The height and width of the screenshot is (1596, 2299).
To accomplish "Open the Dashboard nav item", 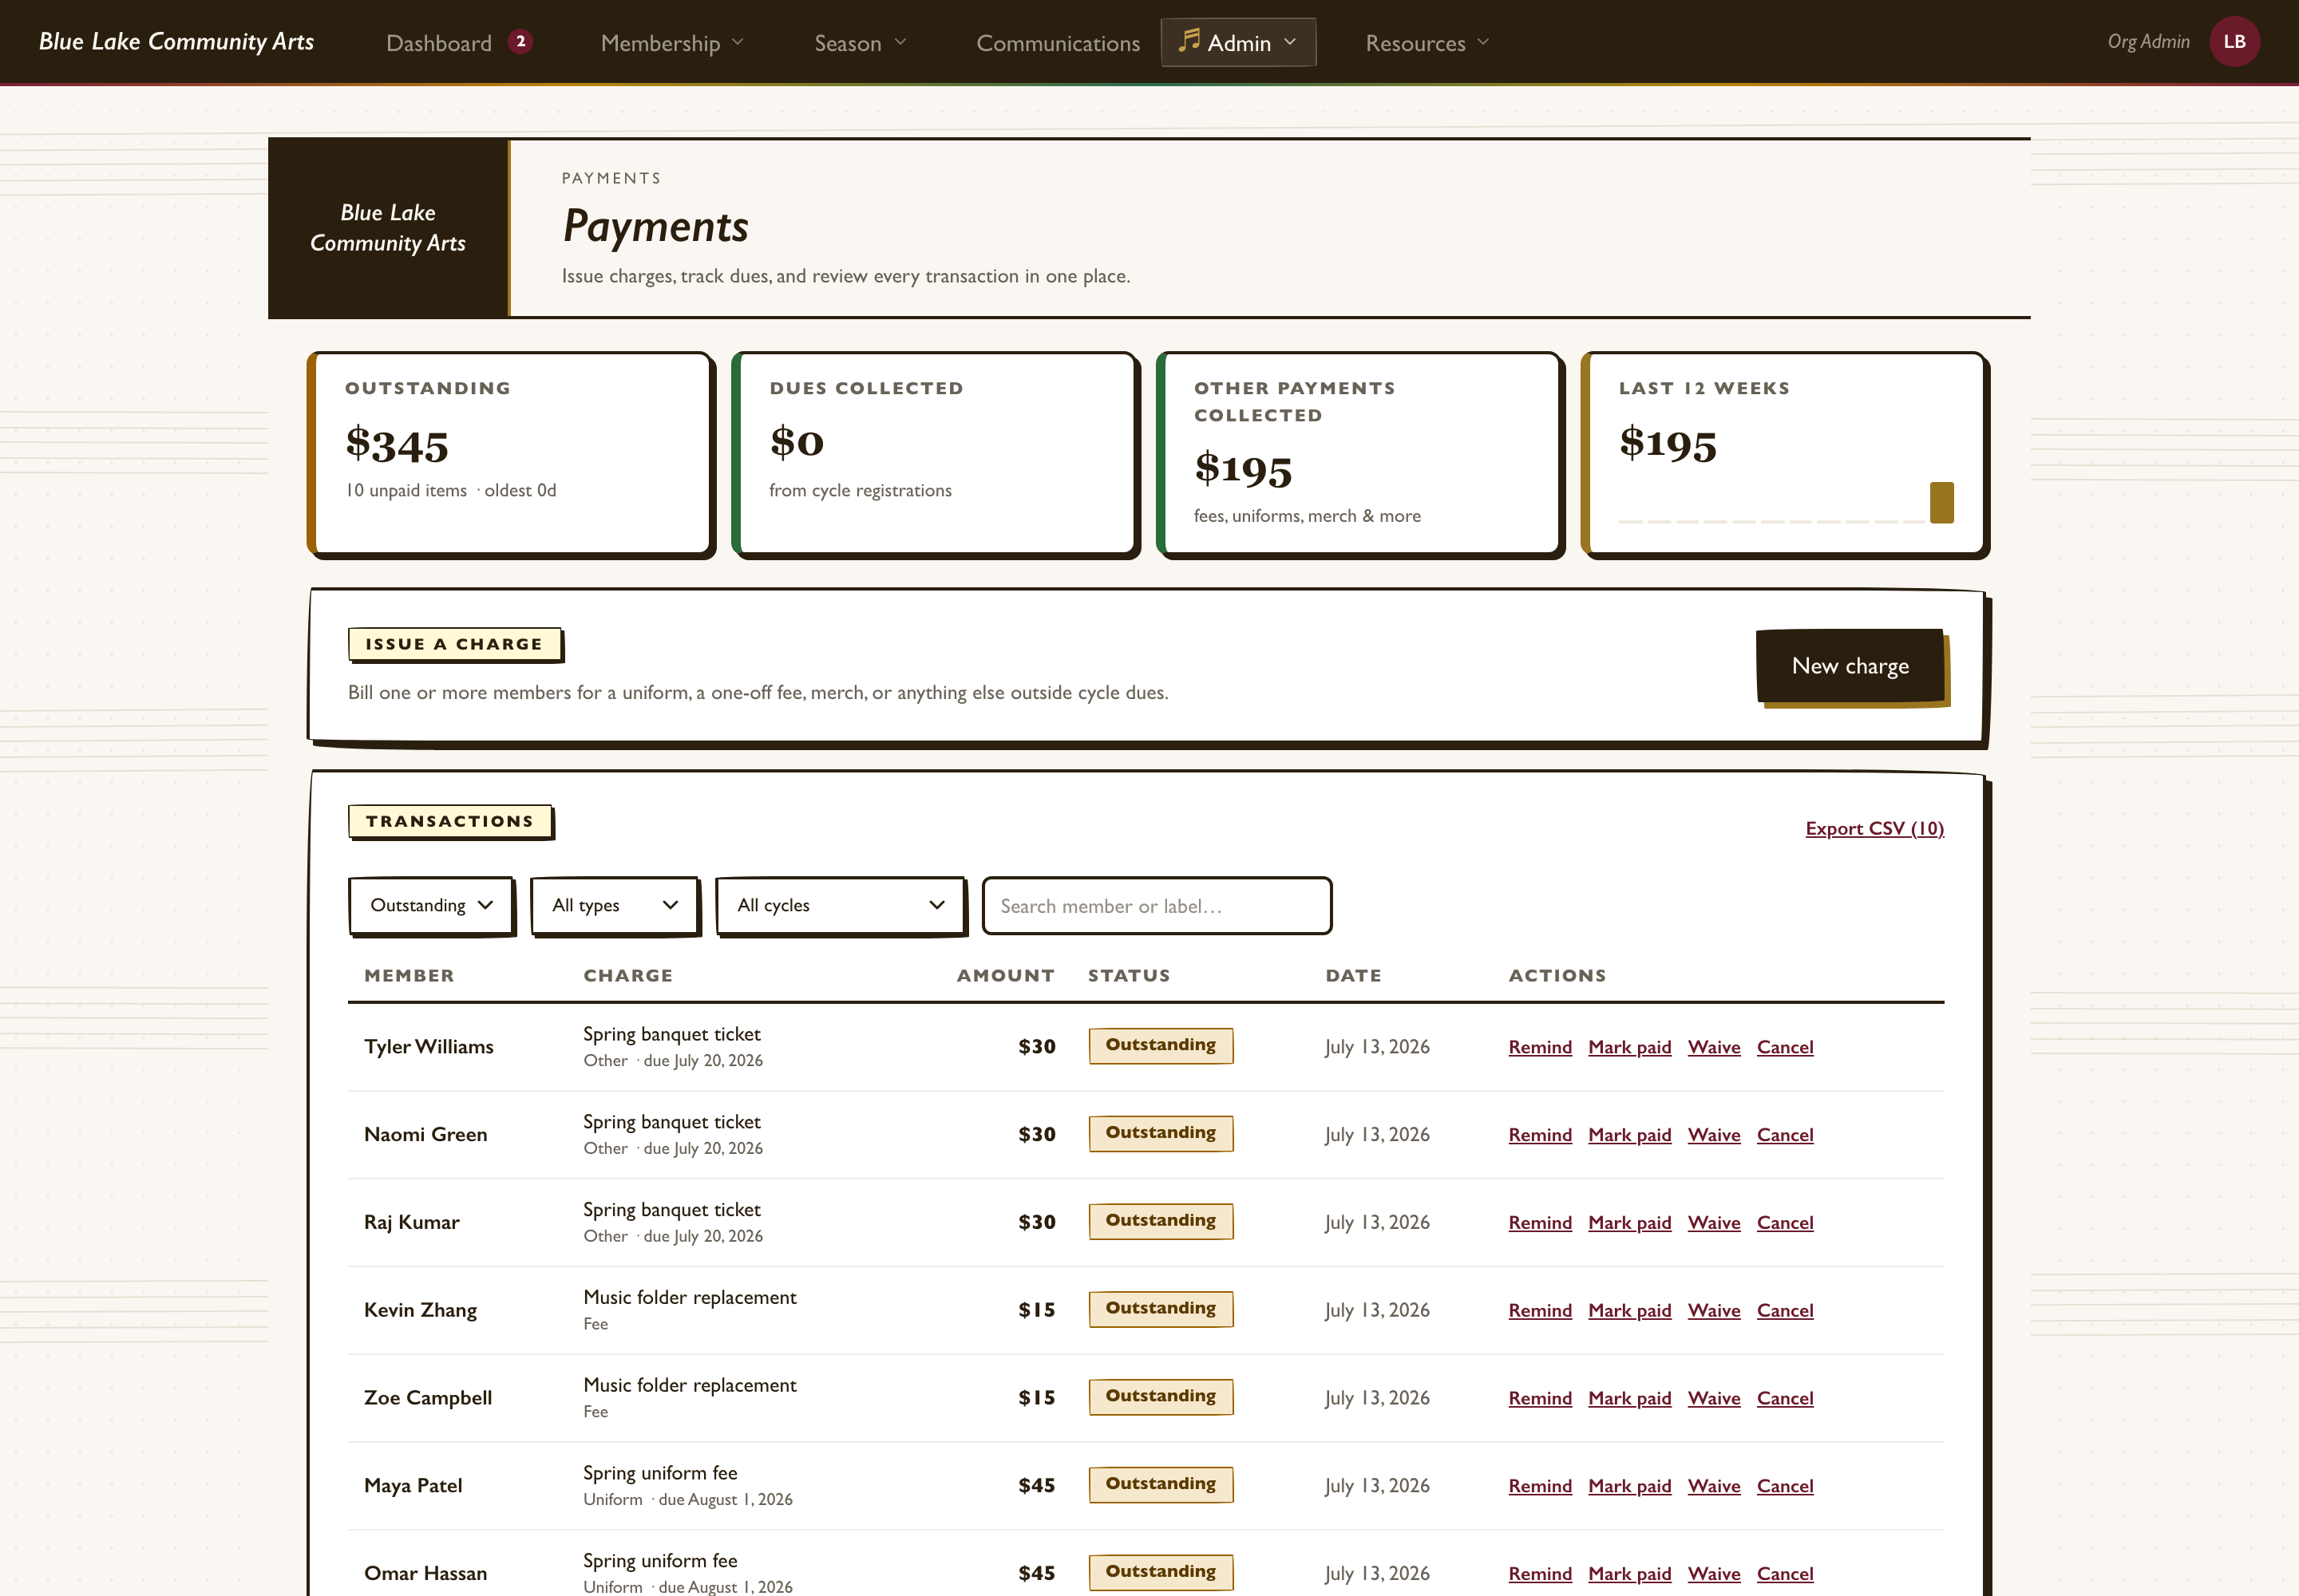I will point(439,43).
